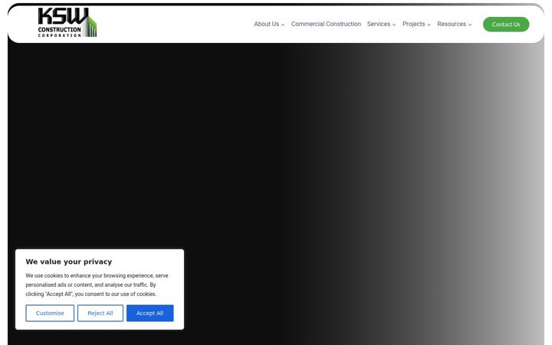Open the Resources menu label

pyautogui.click(x=452, y=24)
